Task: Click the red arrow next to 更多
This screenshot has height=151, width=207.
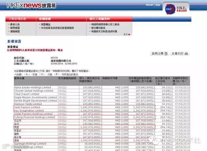Action: [129, 34]
